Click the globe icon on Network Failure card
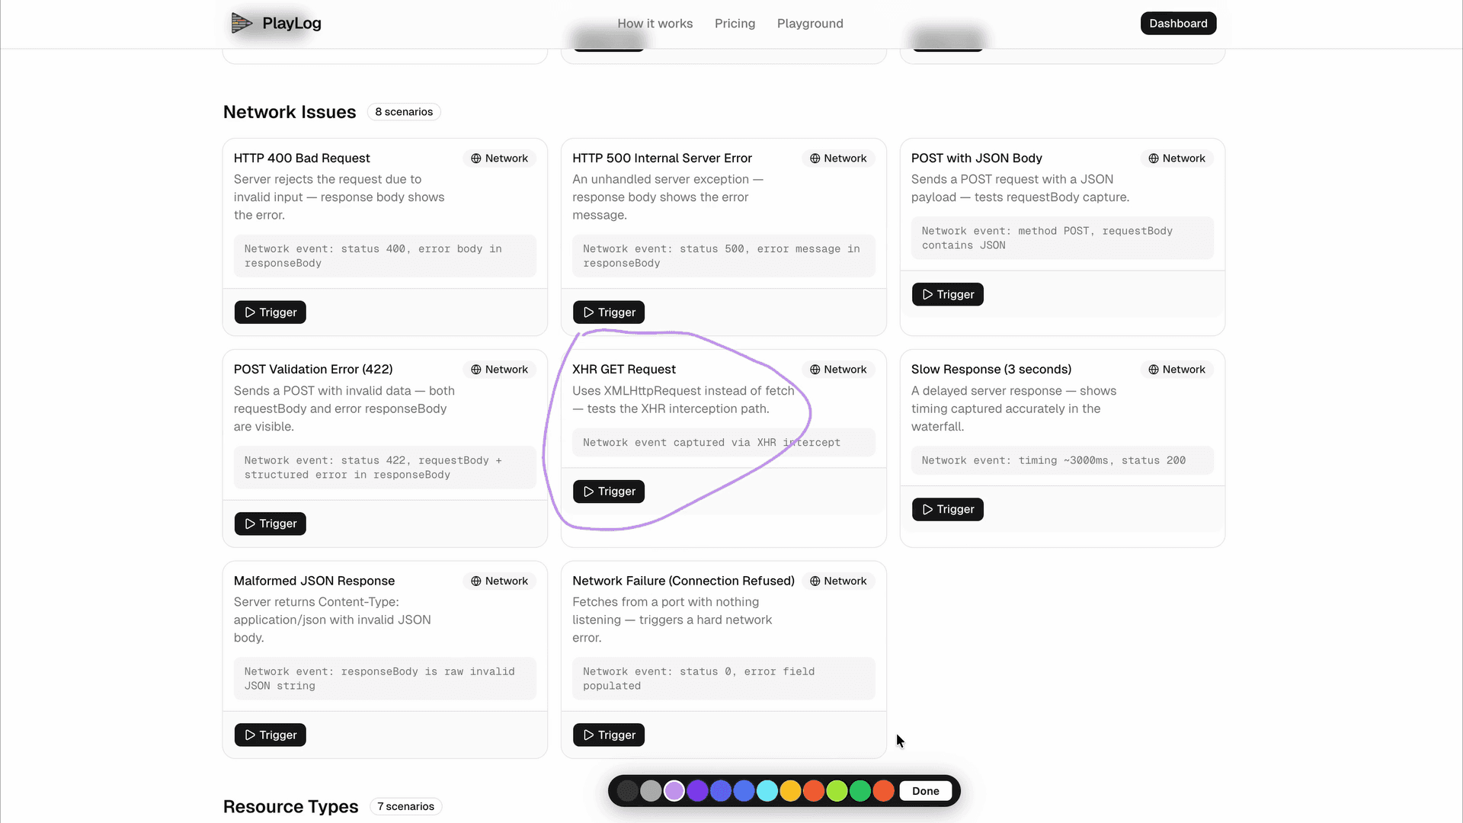 coord(814,581)
